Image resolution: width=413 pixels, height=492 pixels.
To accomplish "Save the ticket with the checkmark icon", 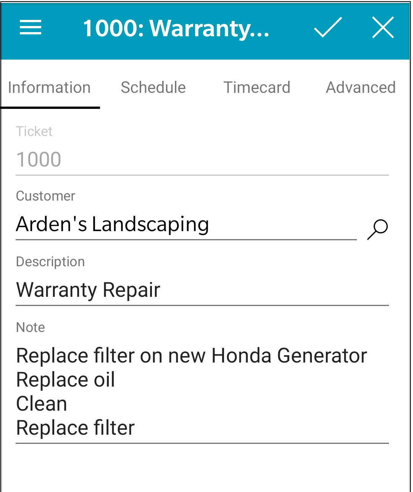I will [327, 28].
